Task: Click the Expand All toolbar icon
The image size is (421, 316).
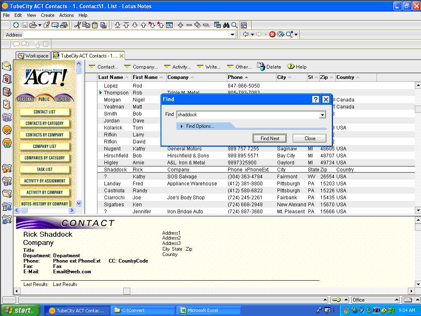Action: click(x=198, y=25)
